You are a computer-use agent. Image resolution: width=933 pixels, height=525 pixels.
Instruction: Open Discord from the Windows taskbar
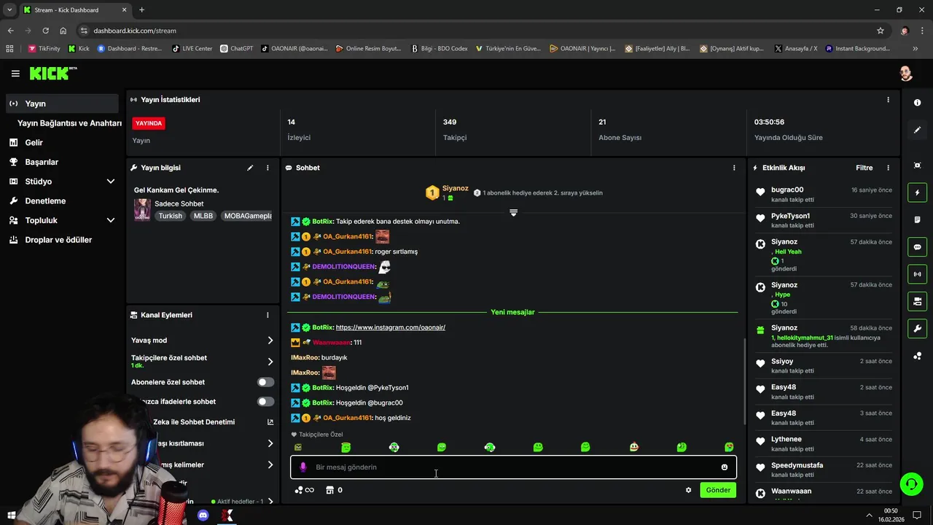203,516
